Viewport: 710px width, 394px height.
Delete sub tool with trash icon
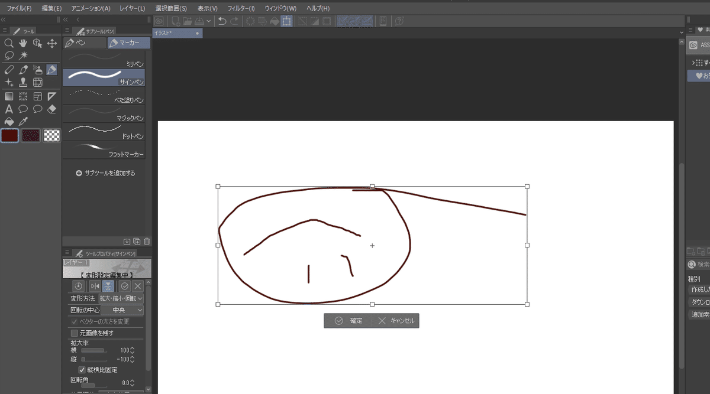click(147, 242)
